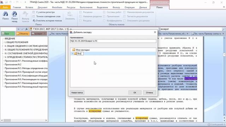Expand IV. СОСТАВЛЕНИЕ СМЕТНОЙ ДОКУМЕНТАЦИИ node

point(2,53)
